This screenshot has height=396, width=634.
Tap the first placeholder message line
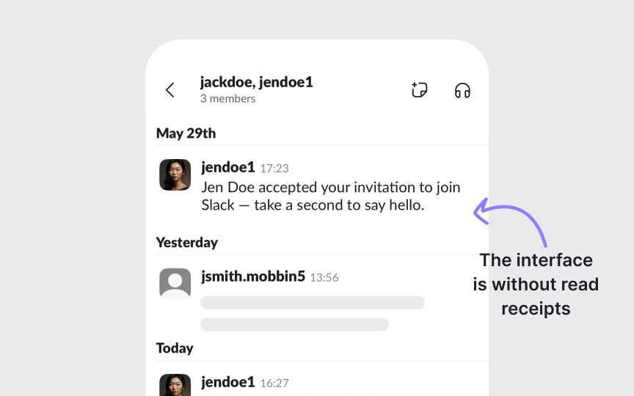pyautogui.click(x=313, y=303)
